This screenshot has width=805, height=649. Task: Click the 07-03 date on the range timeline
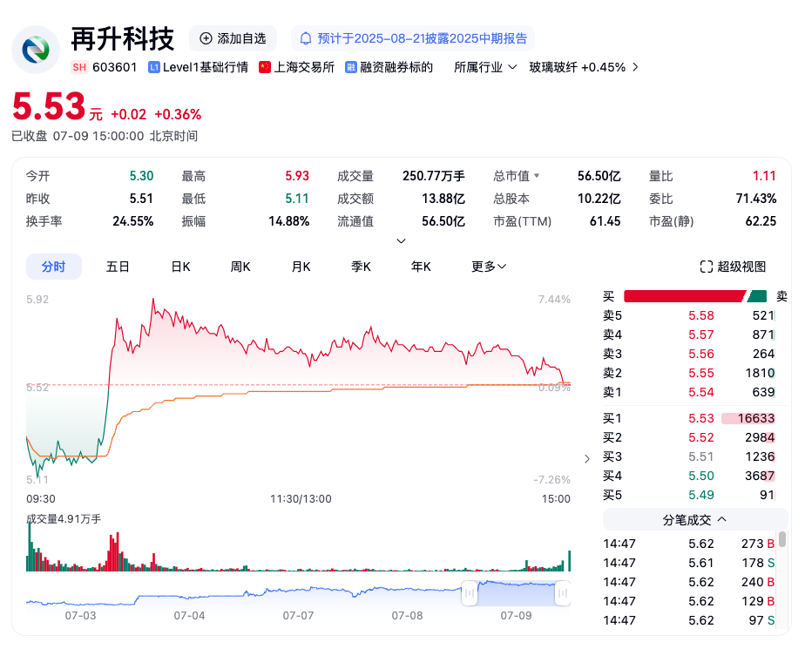(x=81, y=615)
